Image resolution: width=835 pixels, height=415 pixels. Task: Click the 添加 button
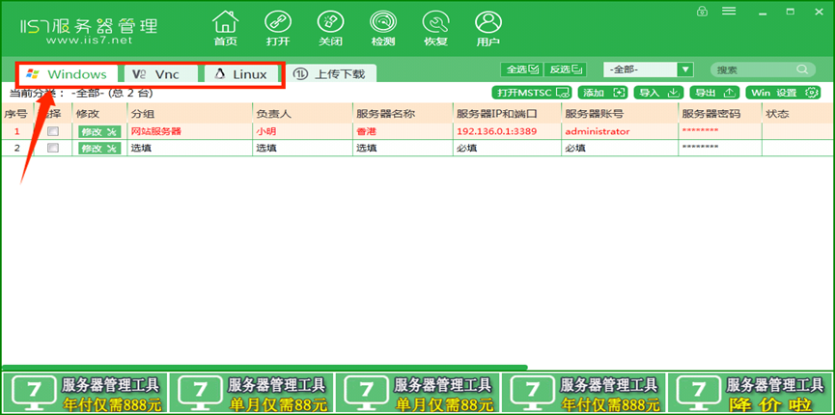tap(602, 93)
